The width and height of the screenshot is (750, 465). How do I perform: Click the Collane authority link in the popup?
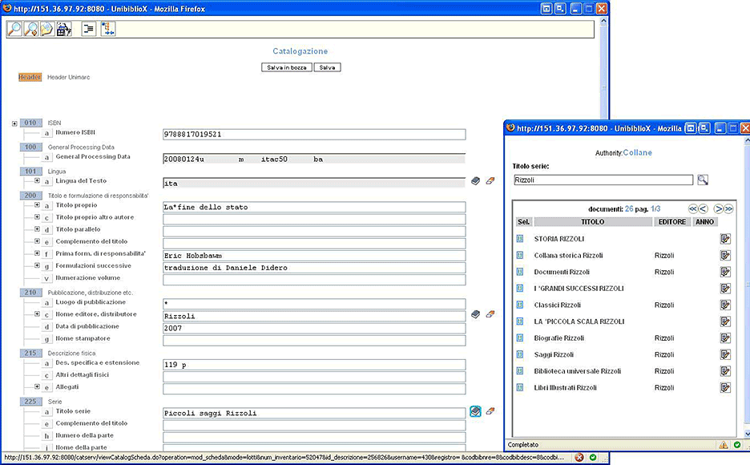(x=637, y=152)
